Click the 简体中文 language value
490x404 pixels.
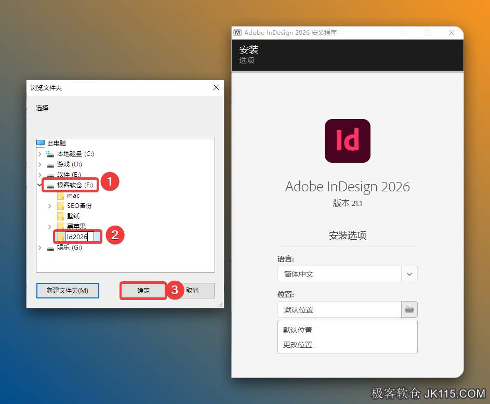coord(298,274)
